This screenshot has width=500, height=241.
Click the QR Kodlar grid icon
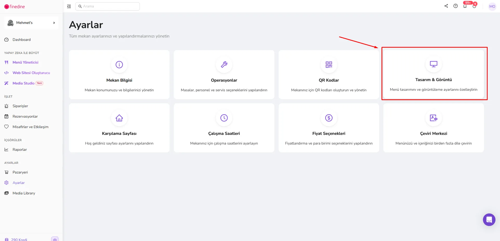pyautogui.click(x=329, y=64)
